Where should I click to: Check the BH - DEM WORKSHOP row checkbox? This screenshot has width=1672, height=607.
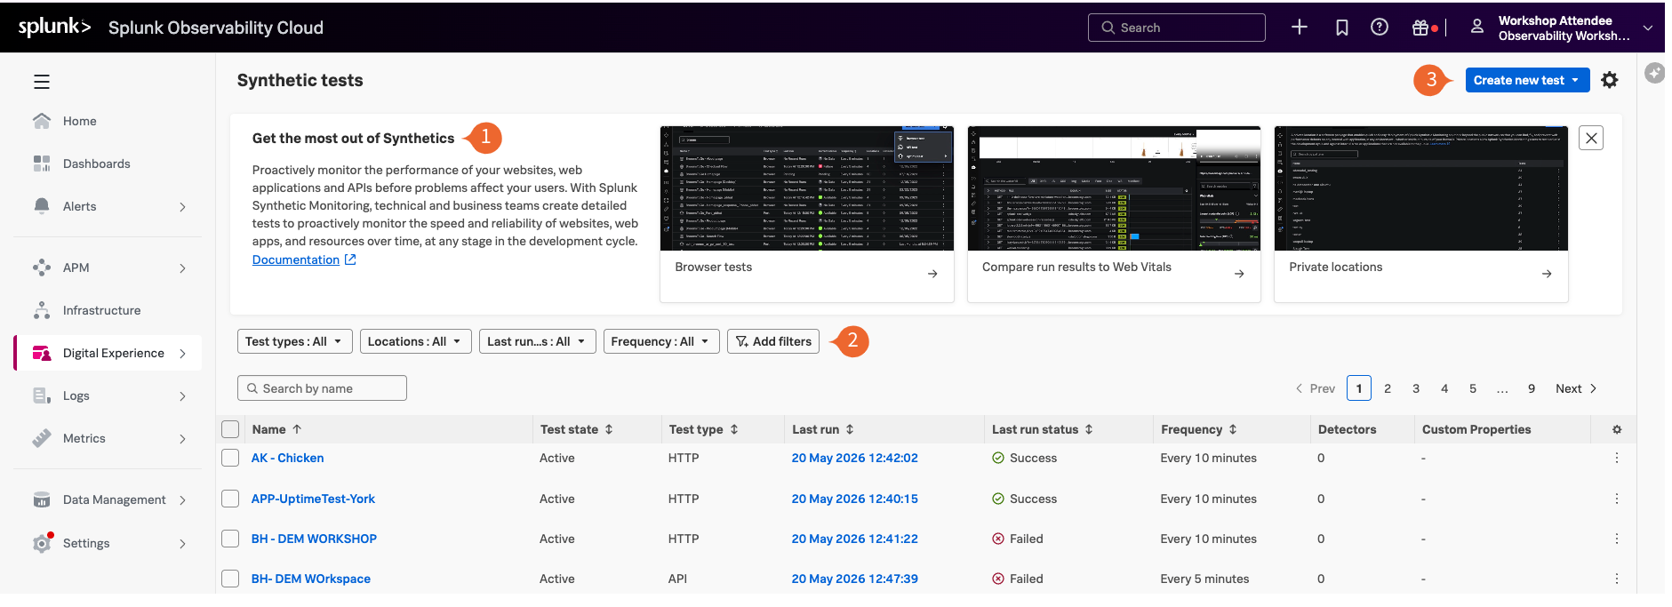point(230,539)
